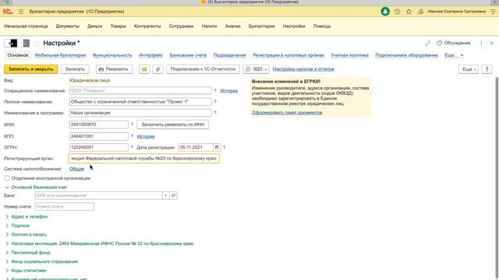Screen dimensions: 499x280
Task: Click the help mark next to Наименование в программе
Action: click(215, 113)
